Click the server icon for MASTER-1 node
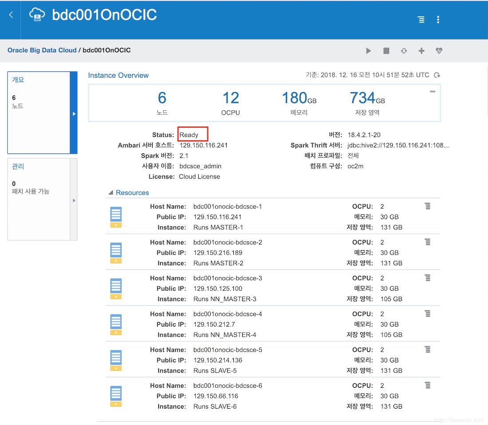This screenshot has width=488, height=425. (x=116, y=217)
